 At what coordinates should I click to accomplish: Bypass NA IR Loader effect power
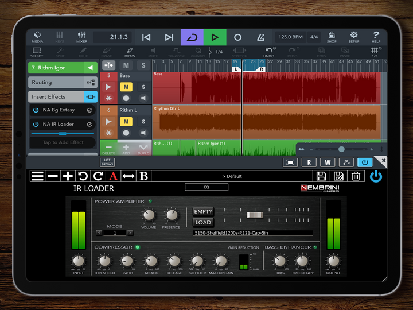pos(36,124)
